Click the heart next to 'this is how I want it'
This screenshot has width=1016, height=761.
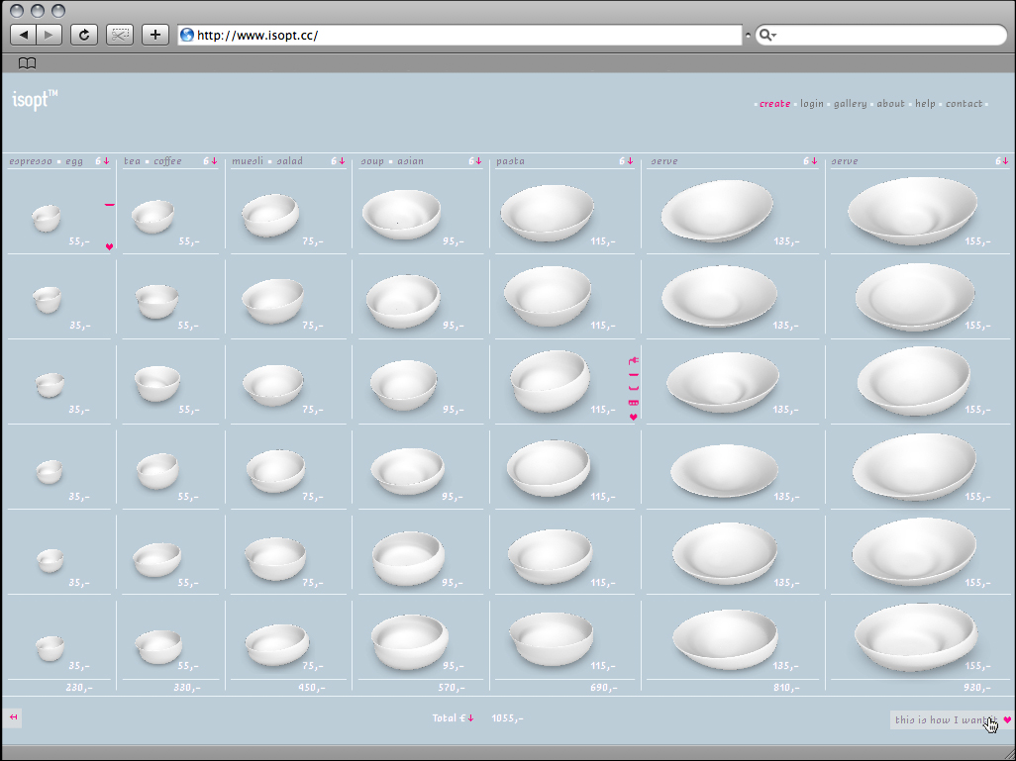tap(1007, 719)
